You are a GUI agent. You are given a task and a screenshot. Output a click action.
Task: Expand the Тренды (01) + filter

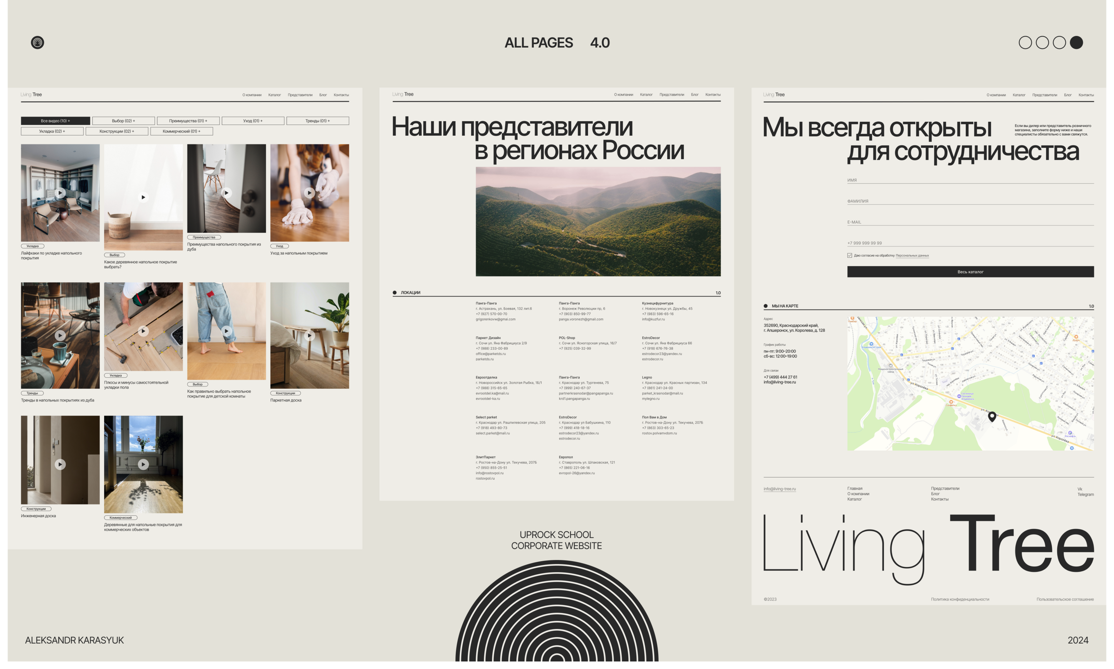click(317, 121)
